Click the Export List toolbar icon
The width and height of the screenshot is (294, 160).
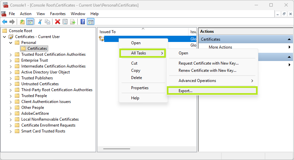coord(72,22)
